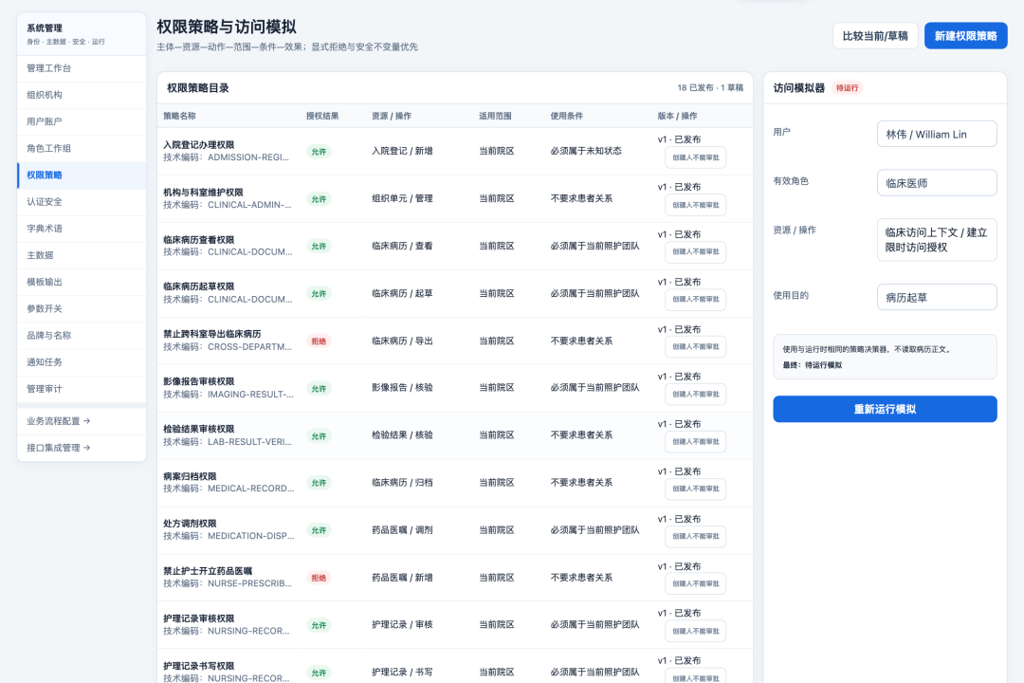The width and height of the screenshot is (1024, 683).
Task: Go to 组织机构 menu item
Action: 82,95
